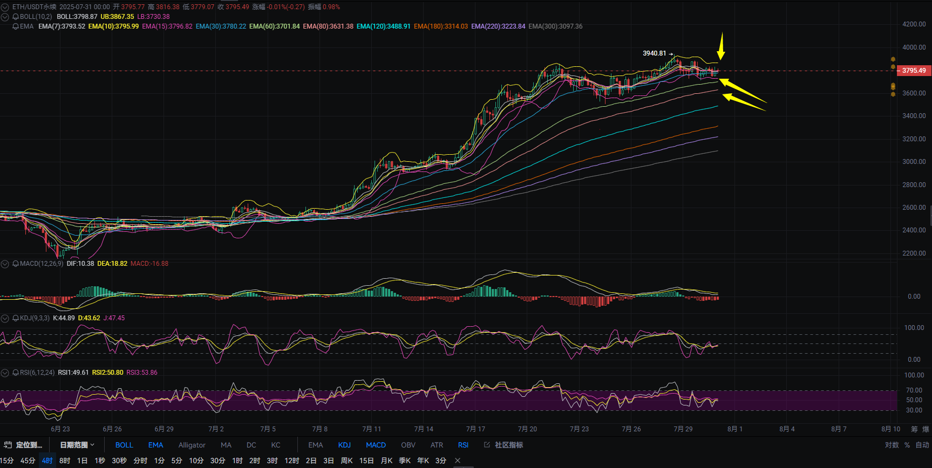Switch to the 5分 timeframe
The width and height of the screenshot is (932, 468).
coord(176,460)
